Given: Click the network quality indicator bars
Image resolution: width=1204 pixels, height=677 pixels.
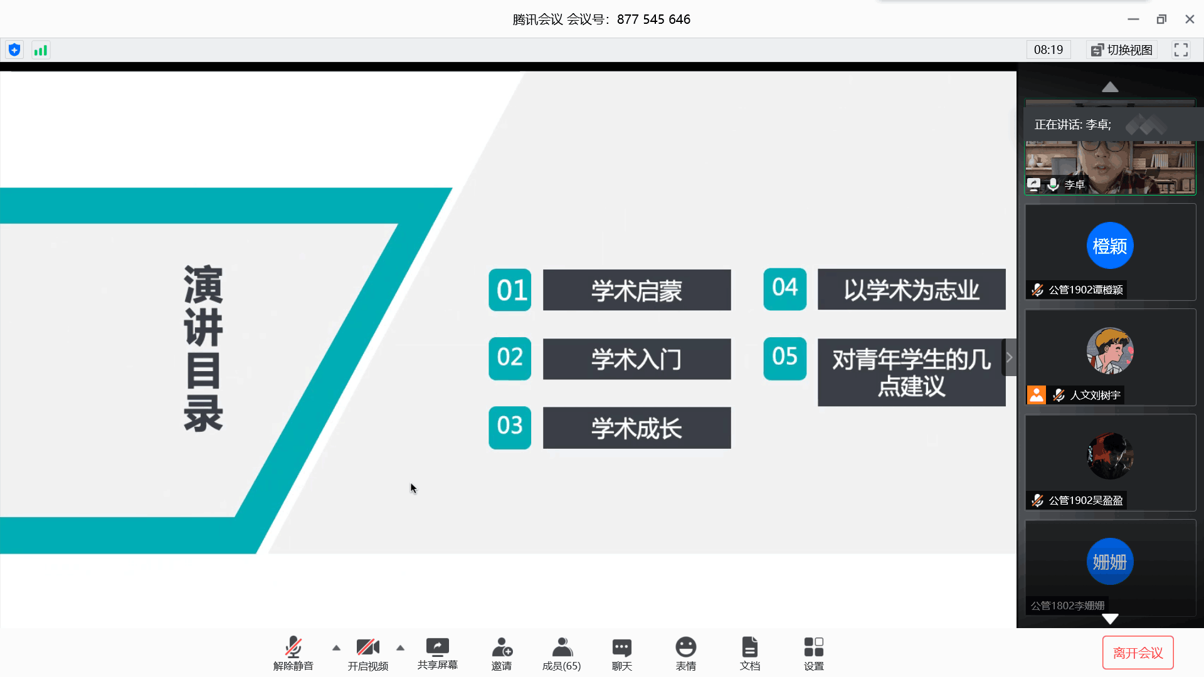Looking at the screenshot, I should pyautogui.click(x=40, y=50).
